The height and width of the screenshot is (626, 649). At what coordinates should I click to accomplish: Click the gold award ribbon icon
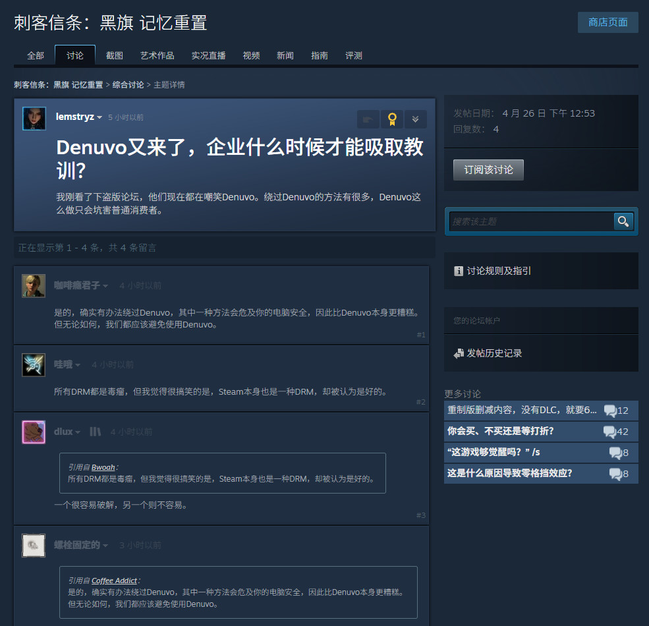(392, 119)
